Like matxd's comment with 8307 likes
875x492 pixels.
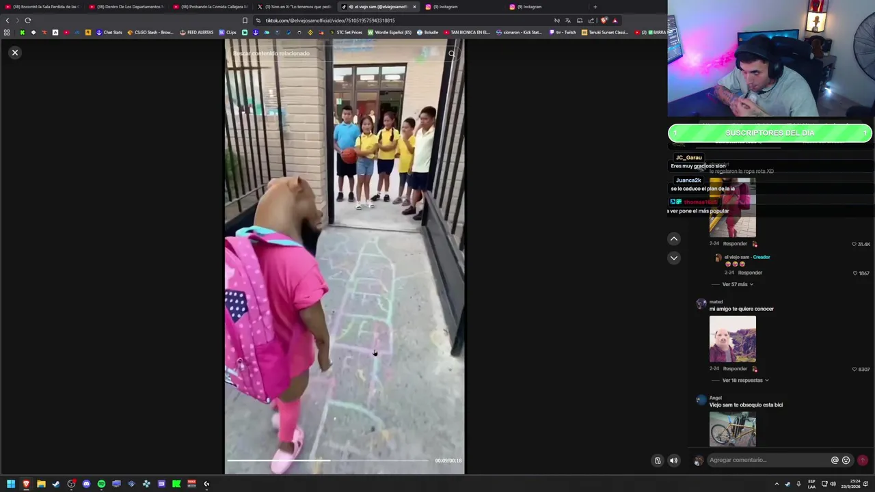(854, 369)
